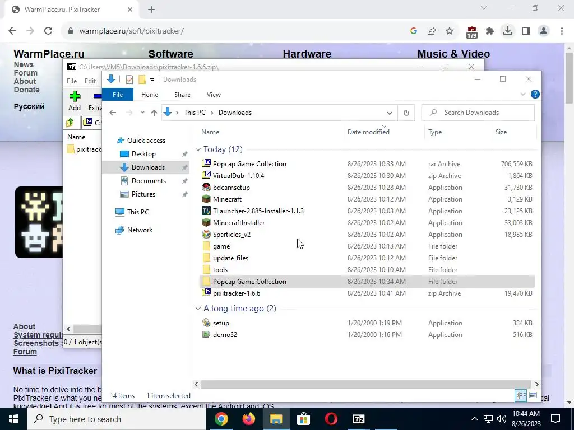Image resolution: width=574 pixels, height=430 pixels.
Task: Open the About link near page bottom
Action: click(24, 326)
